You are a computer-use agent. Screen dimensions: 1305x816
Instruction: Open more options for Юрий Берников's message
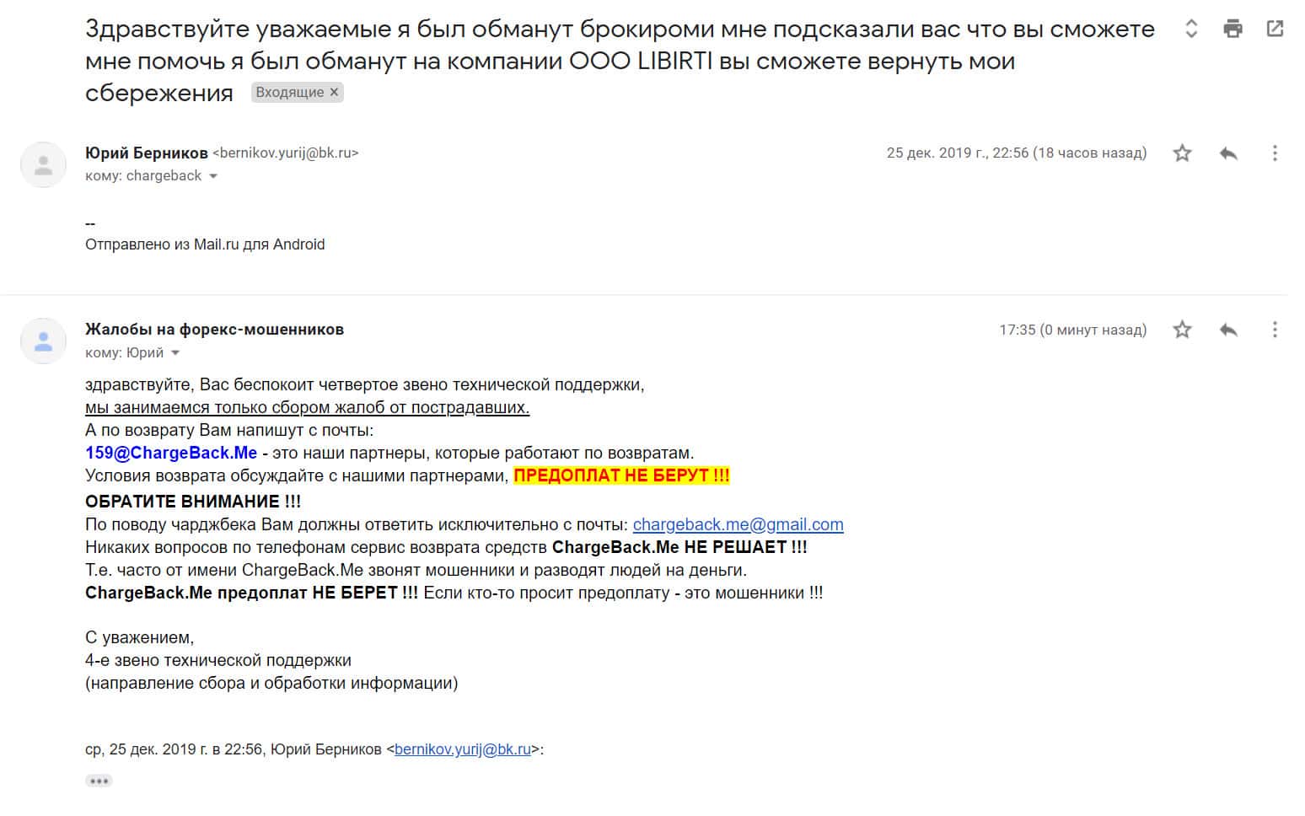point(1274,153)
